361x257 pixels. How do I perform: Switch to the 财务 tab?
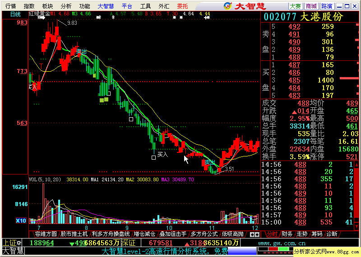click(287, 234)
